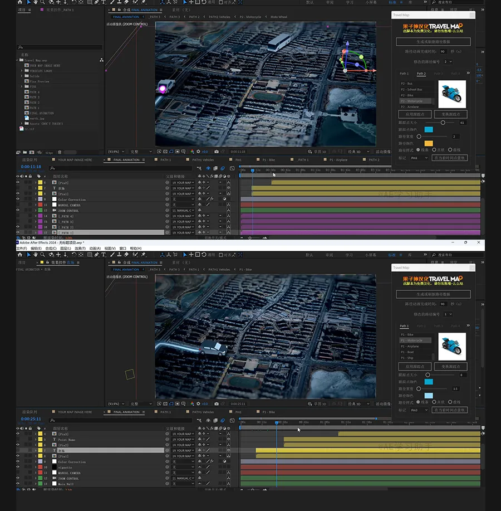Click the search help magnifier in lower window
The width and height of the screenshot is (501, 511).
point(434,255)
